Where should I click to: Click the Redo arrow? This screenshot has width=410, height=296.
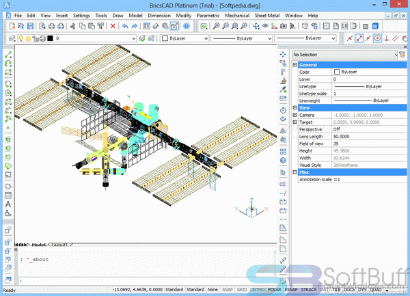pyautogui.click(x=135, y=26)
